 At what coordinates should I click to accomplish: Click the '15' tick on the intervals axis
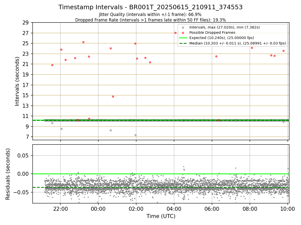26,95
